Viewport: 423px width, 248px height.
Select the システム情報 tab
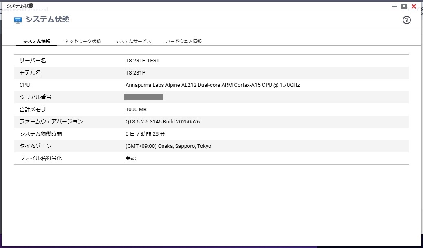coord(37,41)
